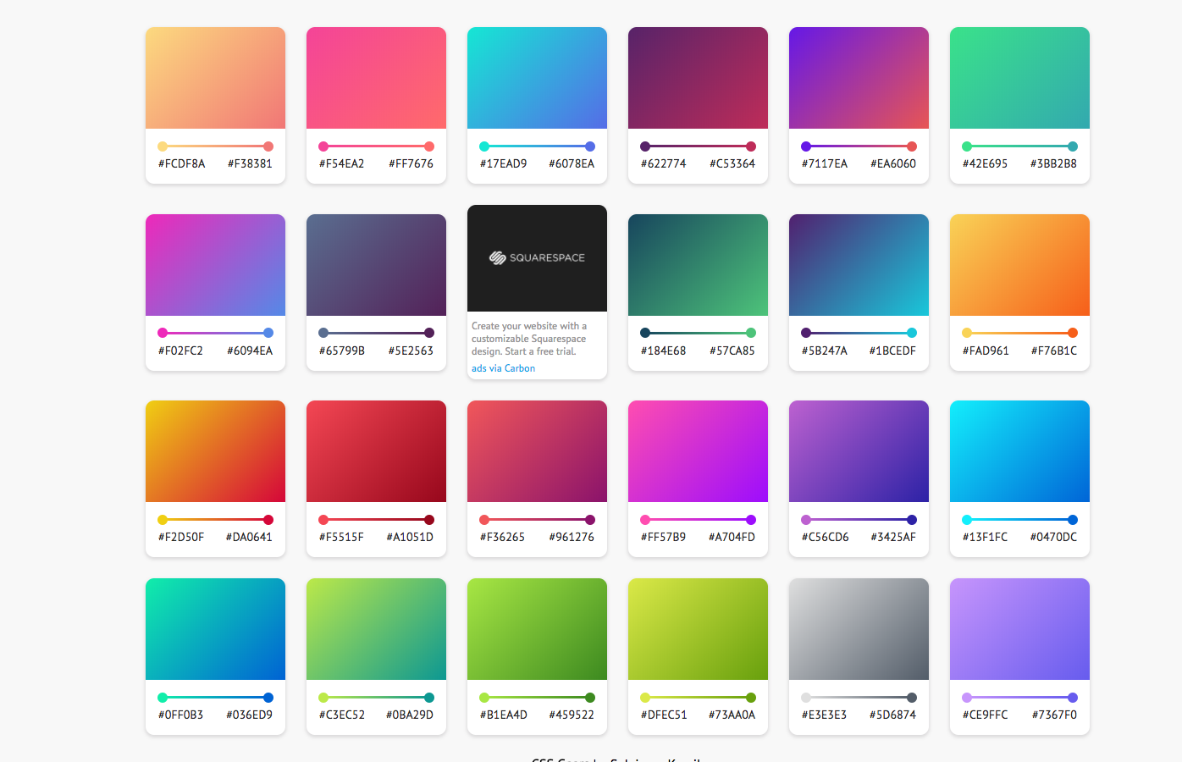Choose the #5B247A to #1BCEDF gradient preview

tap(859, 265)
